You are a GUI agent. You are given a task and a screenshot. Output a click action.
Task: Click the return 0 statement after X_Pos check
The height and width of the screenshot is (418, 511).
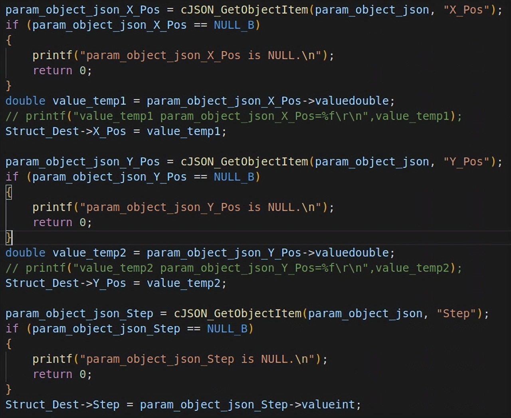click(60, 70)
